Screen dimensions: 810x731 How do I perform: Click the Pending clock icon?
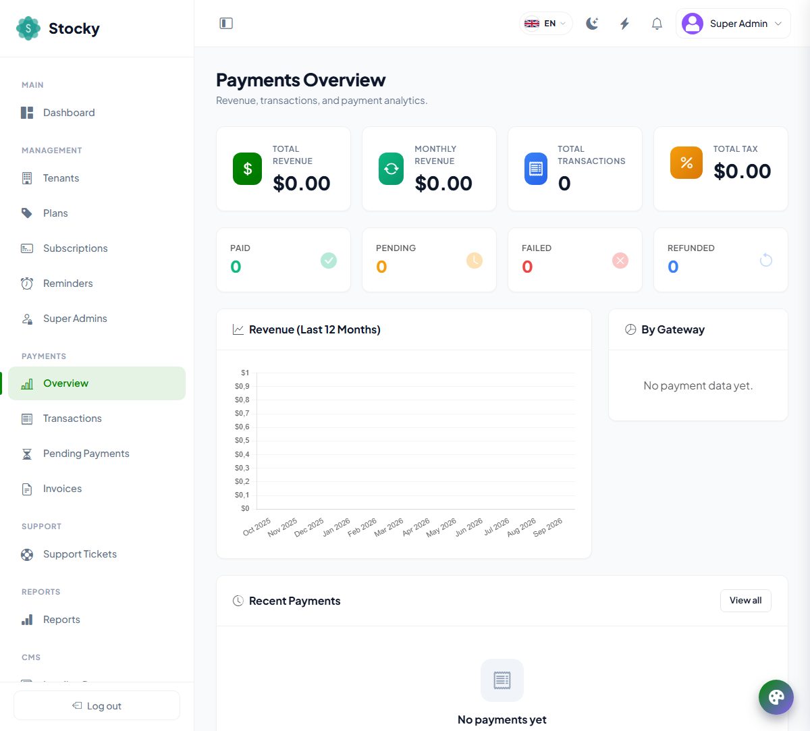(x=475, y=260)
